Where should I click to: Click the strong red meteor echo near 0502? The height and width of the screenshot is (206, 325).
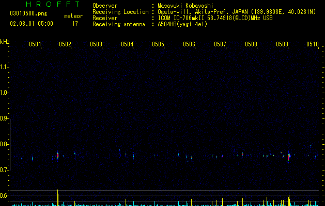pyautogui.click(x=58, y=156)
